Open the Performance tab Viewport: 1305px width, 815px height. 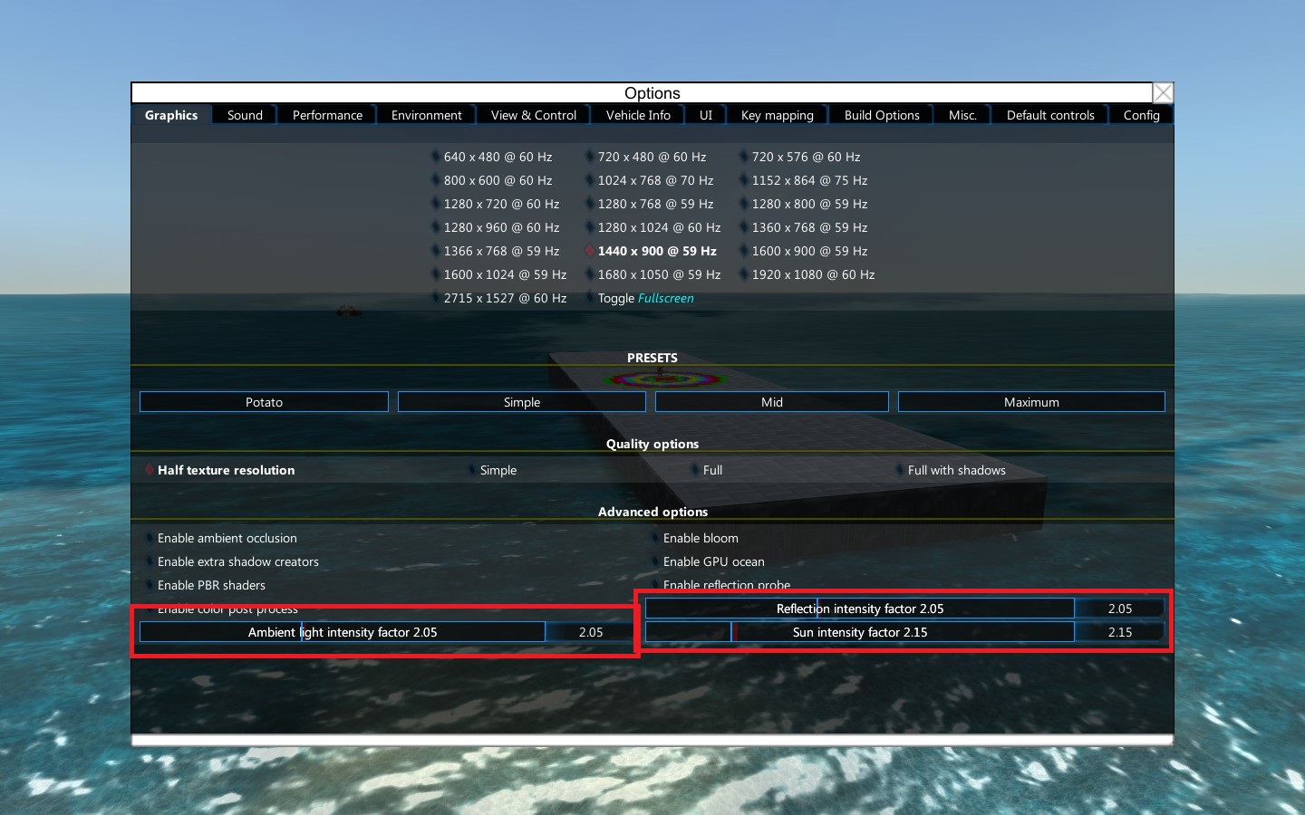pos(327,115)
